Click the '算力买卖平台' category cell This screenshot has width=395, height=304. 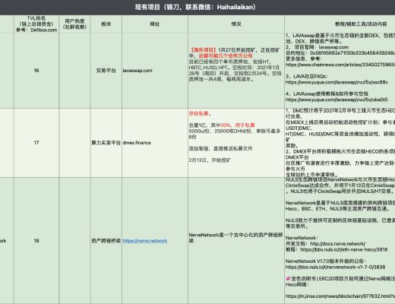tap(106, 143)
